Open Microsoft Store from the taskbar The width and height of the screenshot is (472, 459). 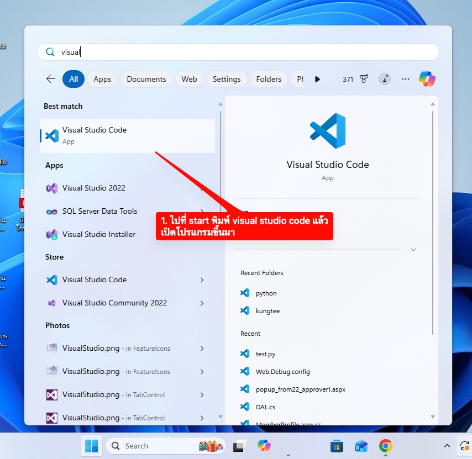(337, 446)
